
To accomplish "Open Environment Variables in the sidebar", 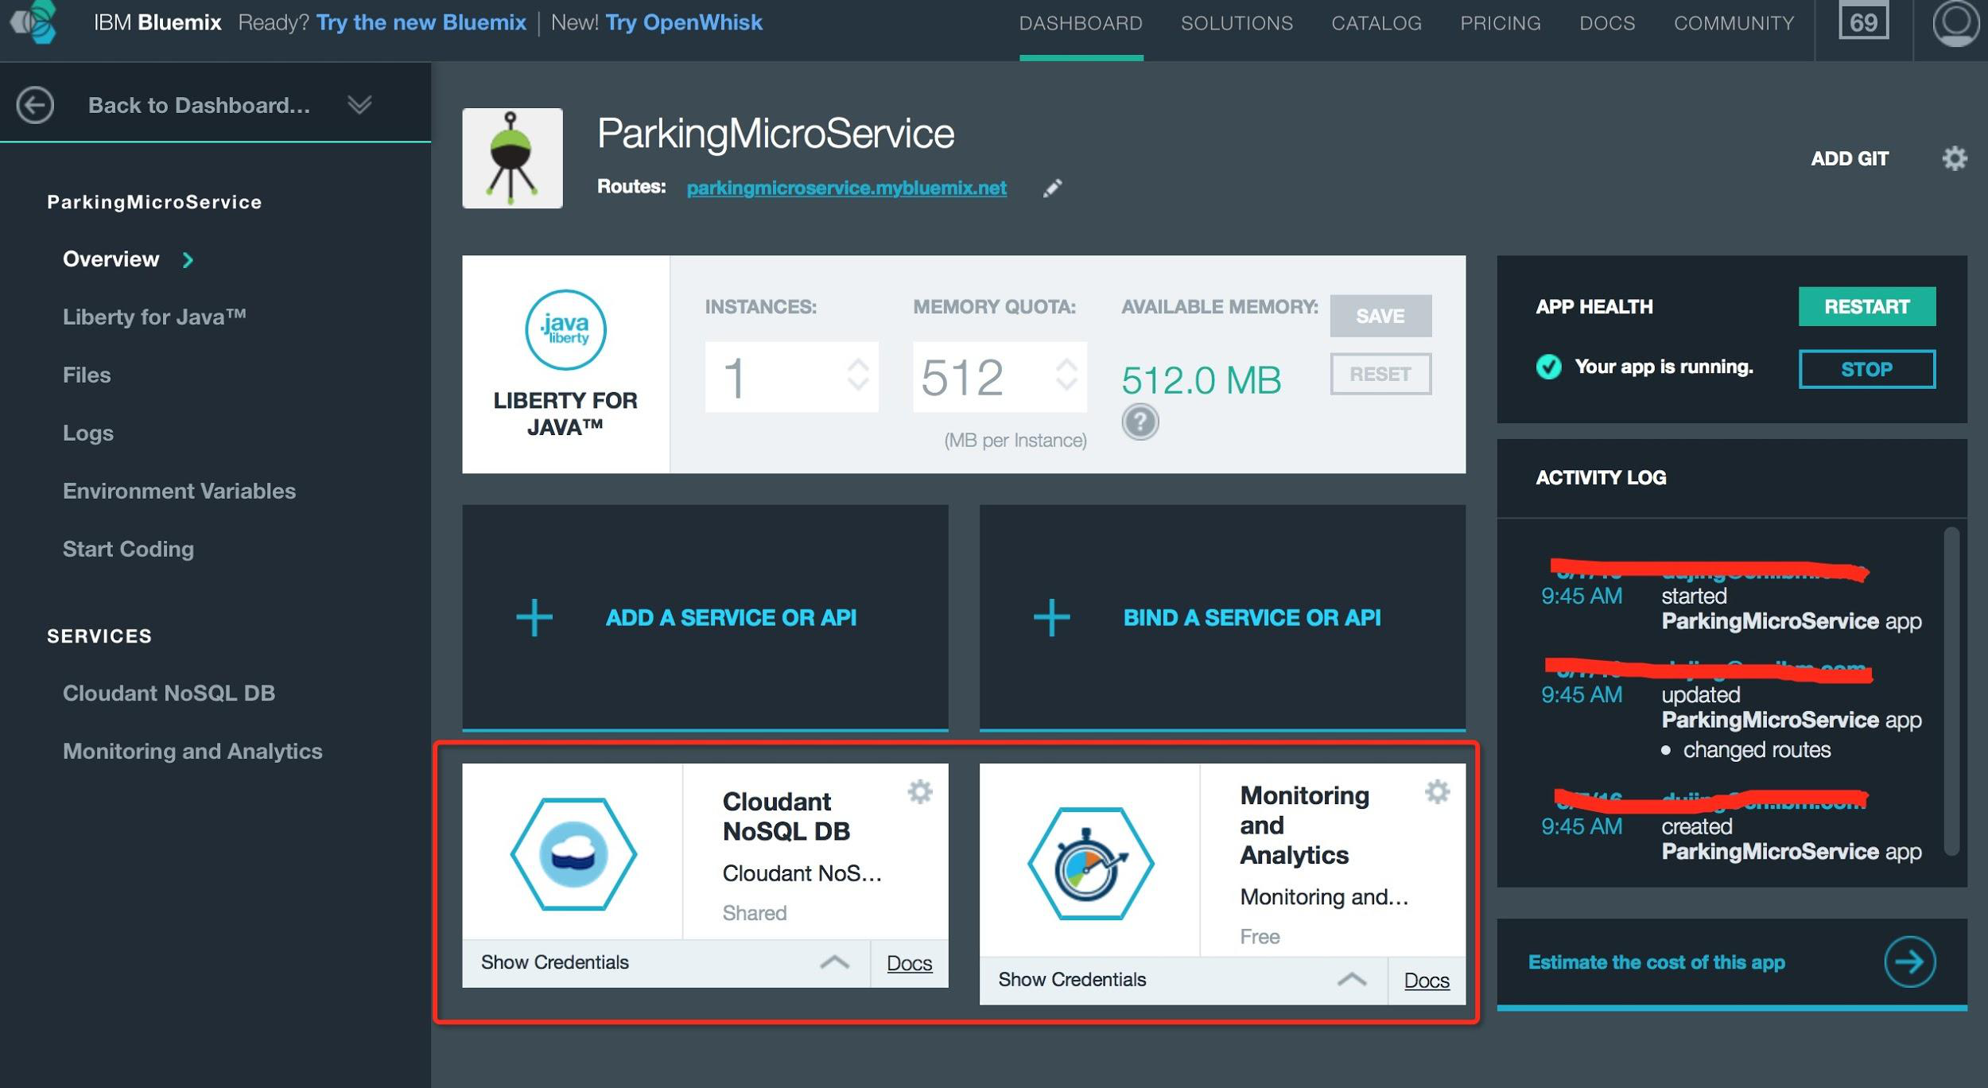I will click(179, 491).
